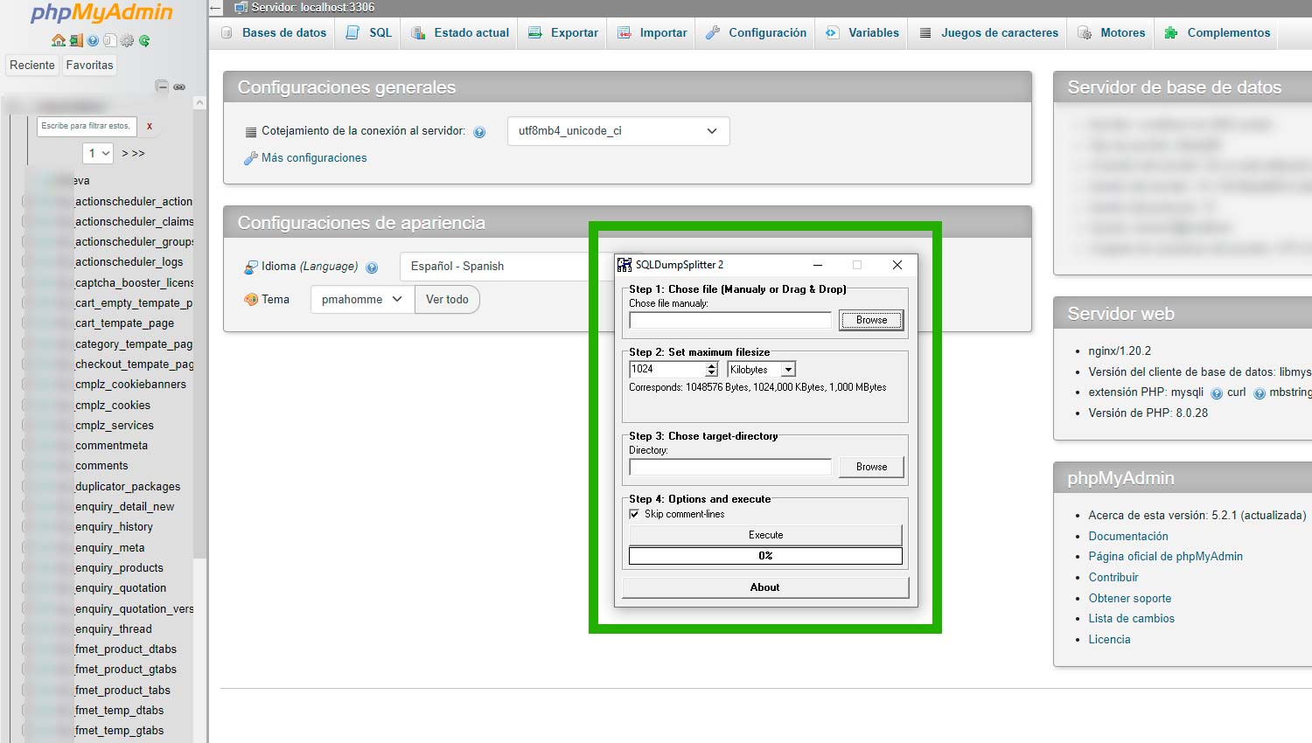
Task: Open the Bases de datos tab
Action: tap(274, 32)
